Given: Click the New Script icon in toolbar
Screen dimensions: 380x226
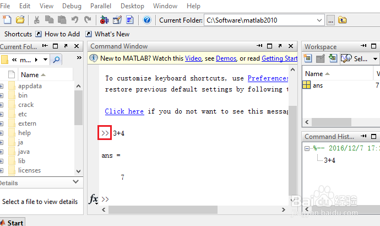Looking at the screenshot, I should point(7,20).
